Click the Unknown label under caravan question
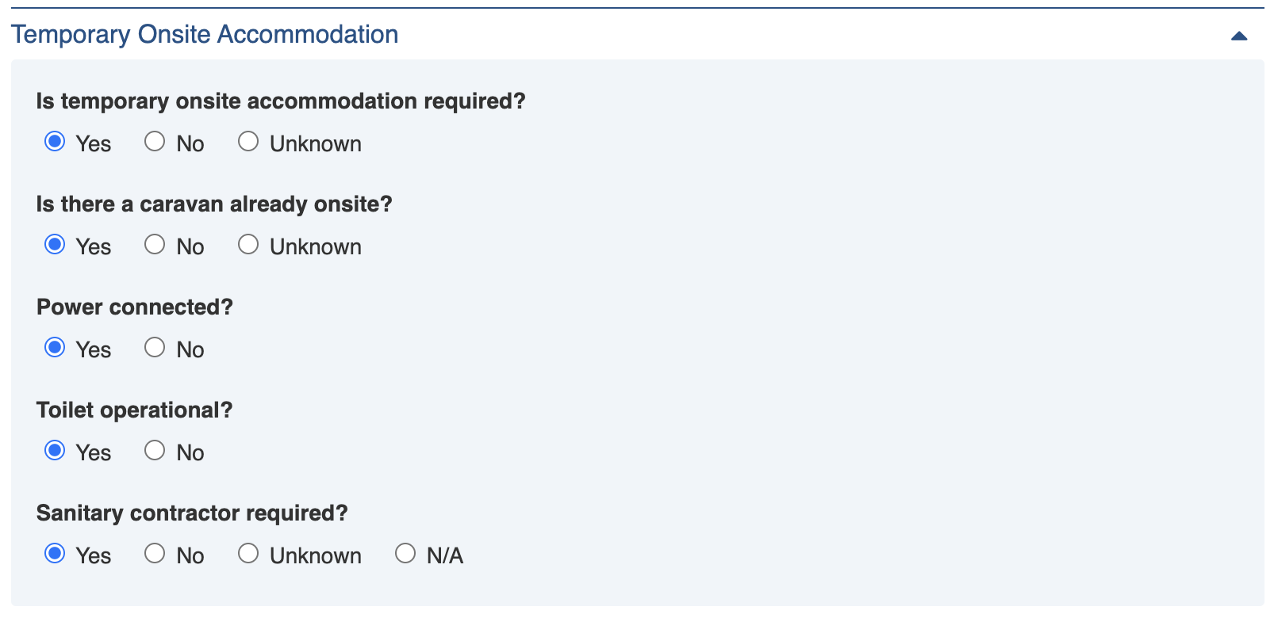Screen dimensions: 1274x618 click(315, 247)
